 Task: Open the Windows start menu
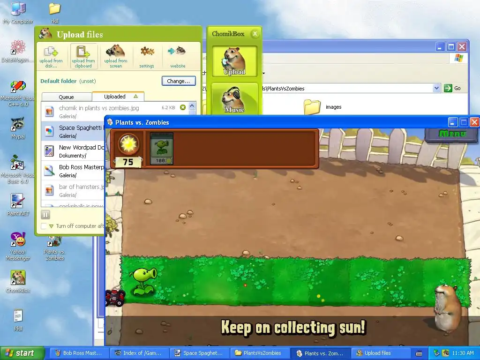tap(22, 353)
